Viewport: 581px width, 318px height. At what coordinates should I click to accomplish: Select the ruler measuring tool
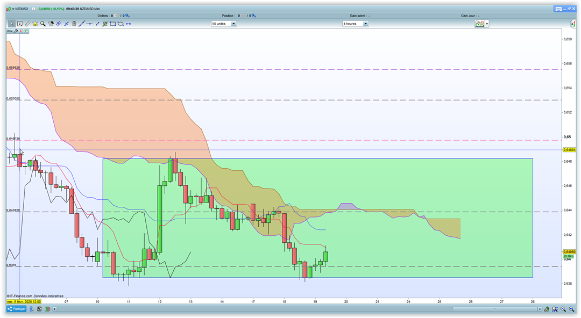point(27,24)
